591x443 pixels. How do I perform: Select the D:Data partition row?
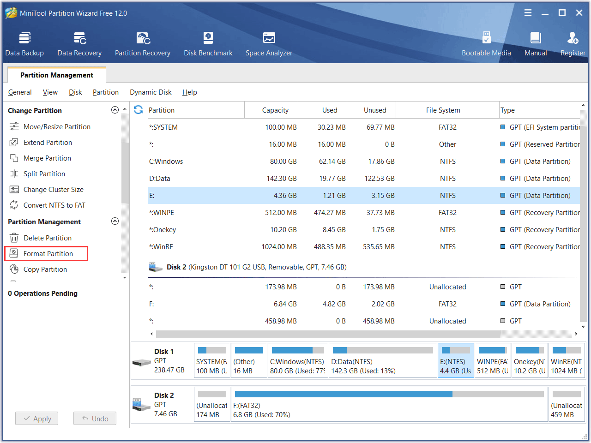click(363, 178)
